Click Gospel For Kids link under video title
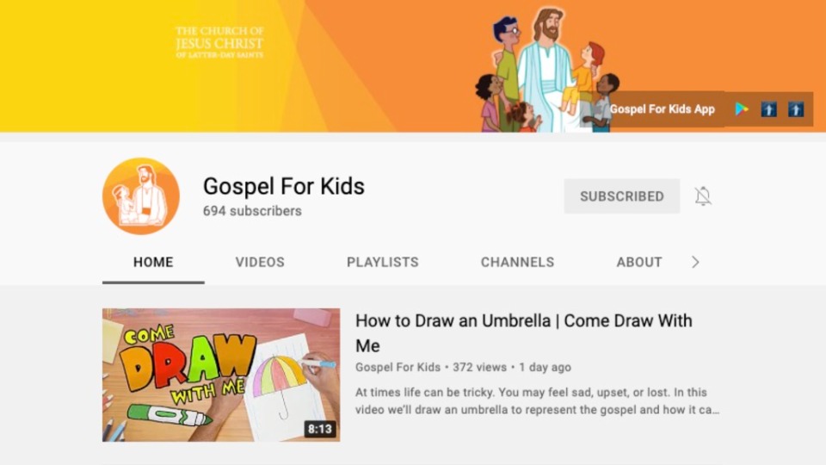The width and height of the screenshot is (826, 465). point(398,367)
